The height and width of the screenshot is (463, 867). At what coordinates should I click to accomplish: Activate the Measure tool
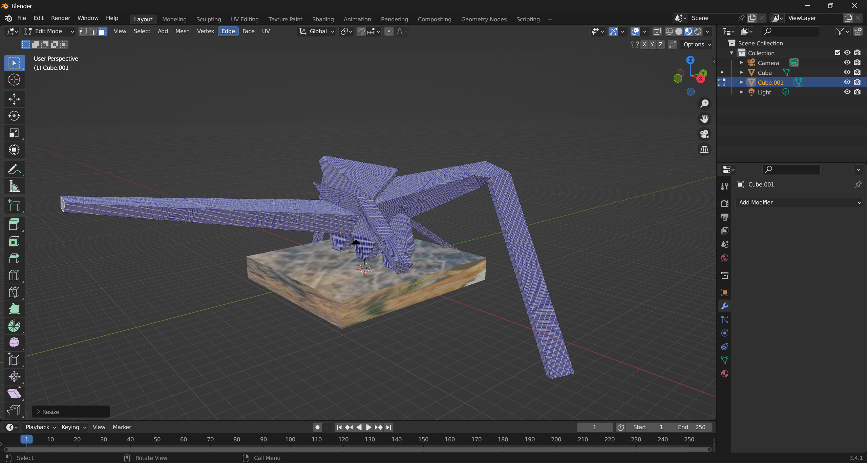pos(14,186)
